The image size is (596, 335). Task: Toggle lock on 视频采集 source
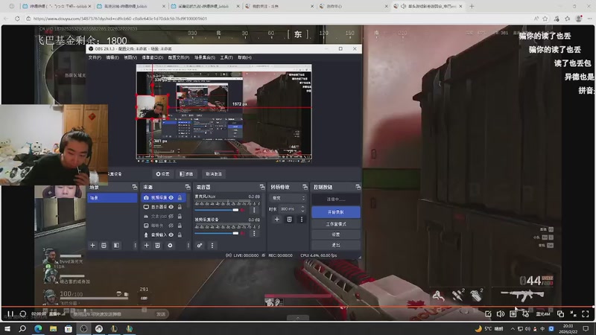(180, 197)
